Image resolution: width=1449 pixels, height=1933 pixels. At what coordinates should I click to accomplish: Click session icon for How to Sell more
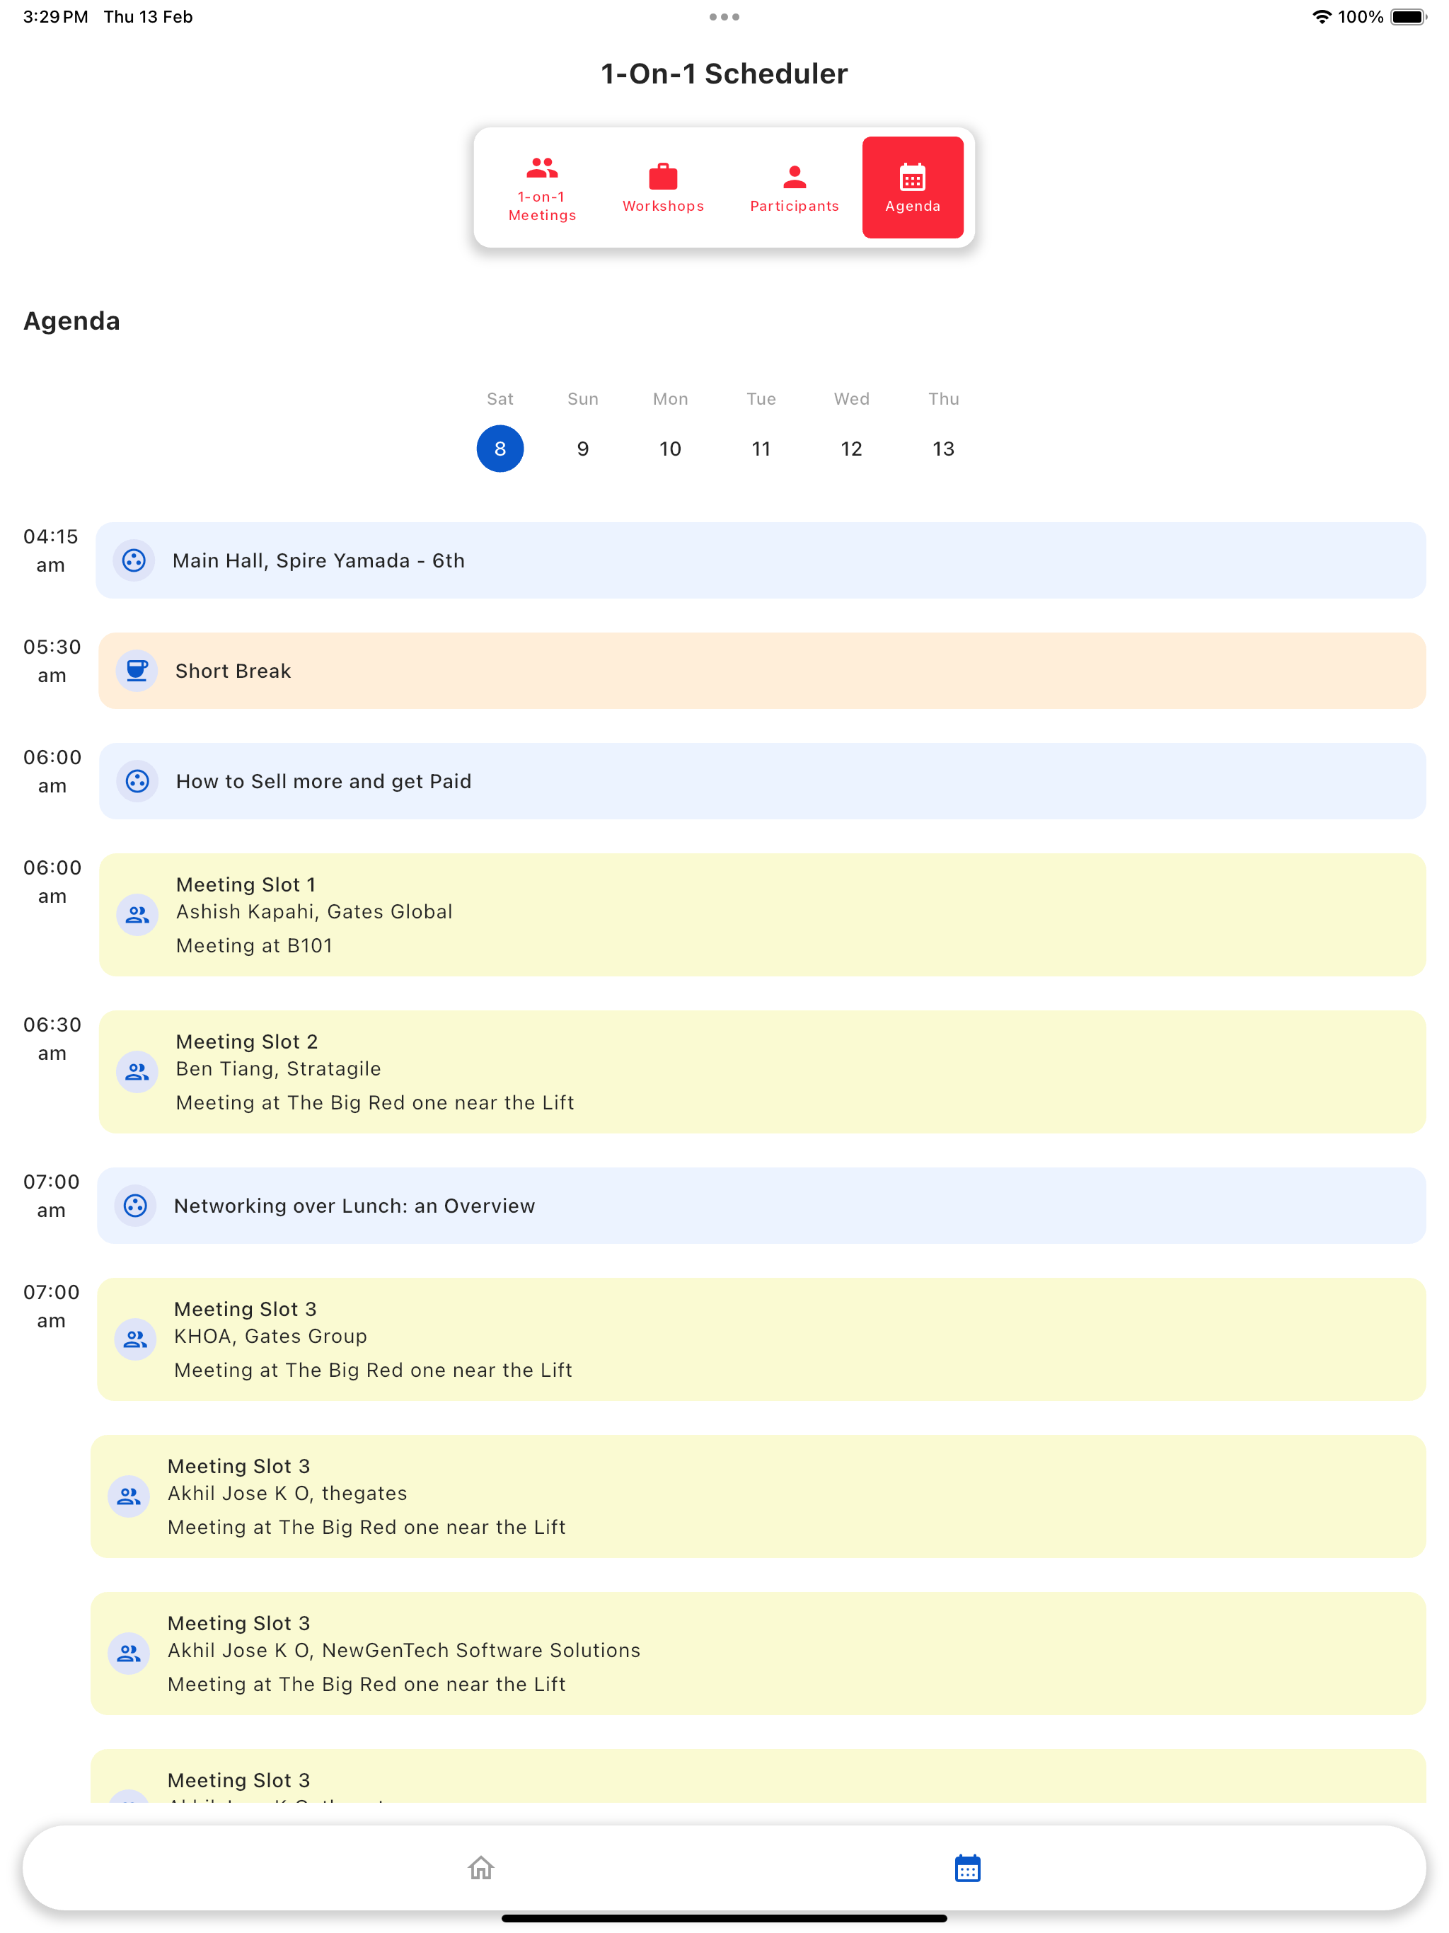tap(137, 780)
